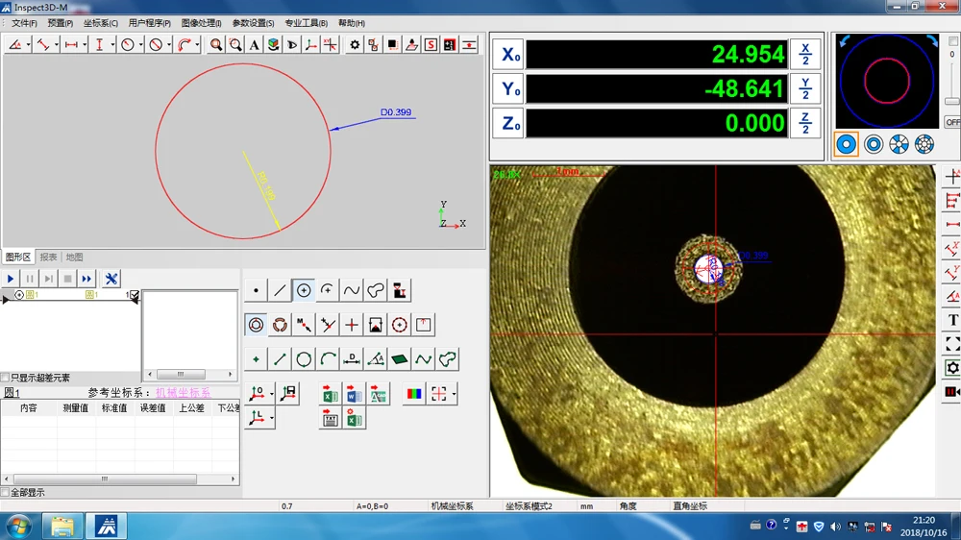Toggle the light OFF button
The width and height of the screenshot is (961, 540).
(x=951, y=122)
